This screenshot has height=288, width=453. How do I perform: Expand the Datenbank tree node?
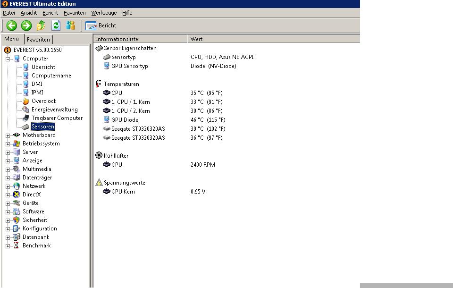point(8,237)
